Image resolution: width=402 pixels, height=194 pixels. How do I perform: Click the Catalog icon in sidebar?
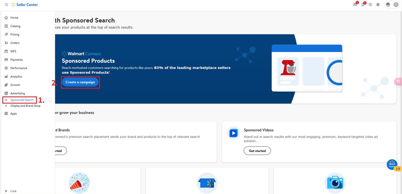pyautogui.click(x=6, y=26)
